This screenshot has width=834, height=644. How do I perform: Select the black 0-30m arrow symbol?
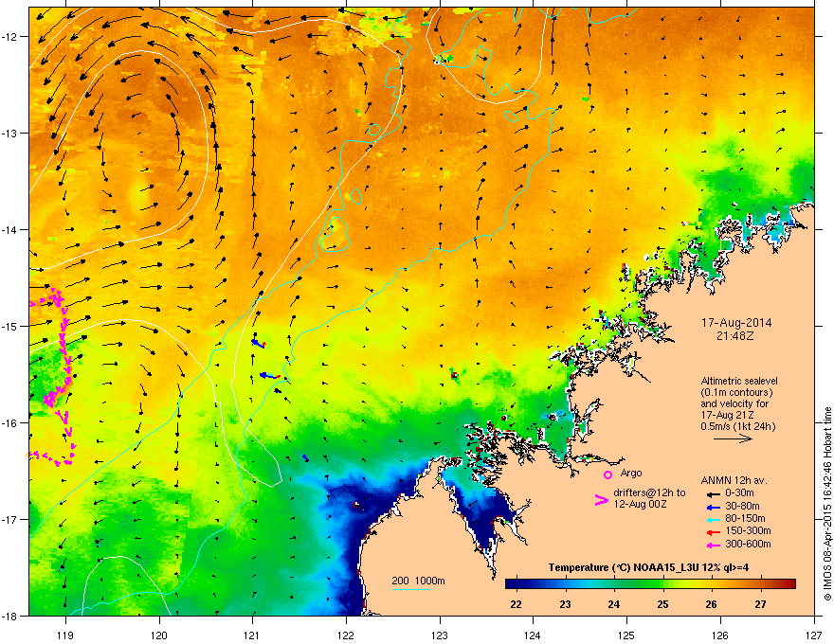tap(712, 494)
